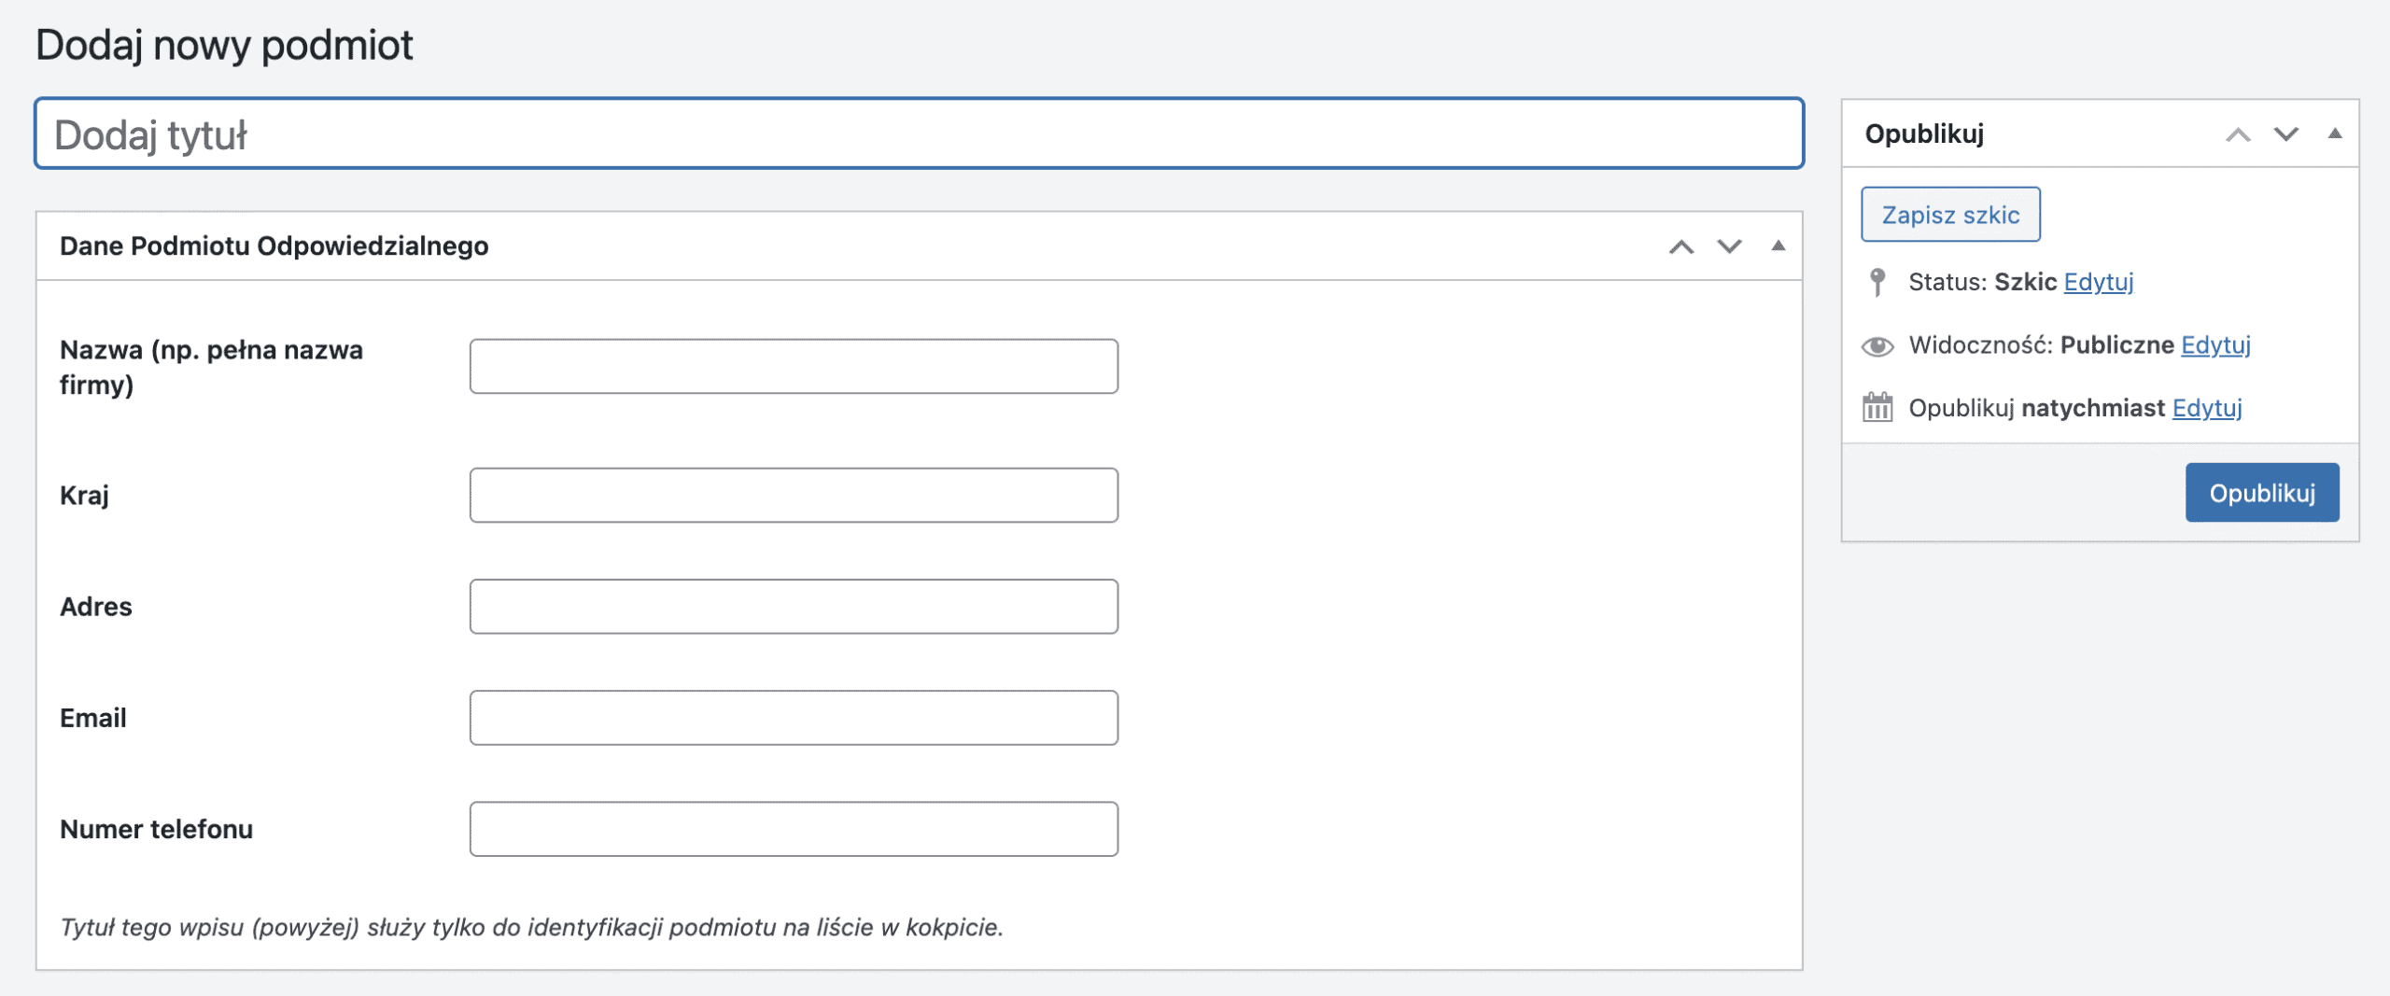The image size is (2390, 996).
Task: Move Dane Podmiotu Odpowiedzialnego panel down
Action: [1729, 246]
